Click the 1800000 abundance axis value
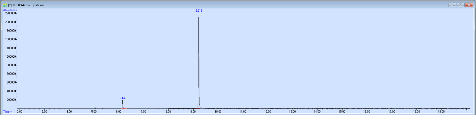This screenshot has height=115, width=476. point(11,31)
